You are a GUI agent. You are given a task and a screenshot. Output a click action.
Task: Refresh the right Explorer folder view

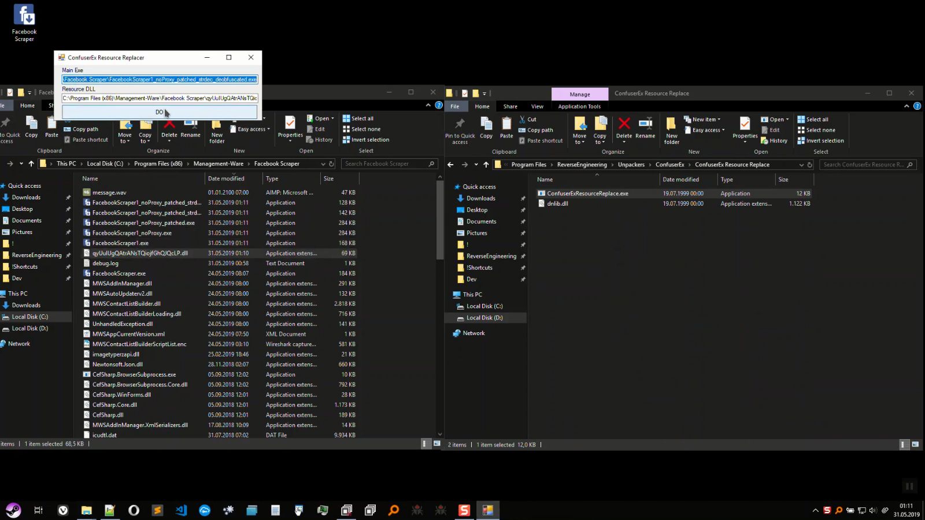click(810, 165)
